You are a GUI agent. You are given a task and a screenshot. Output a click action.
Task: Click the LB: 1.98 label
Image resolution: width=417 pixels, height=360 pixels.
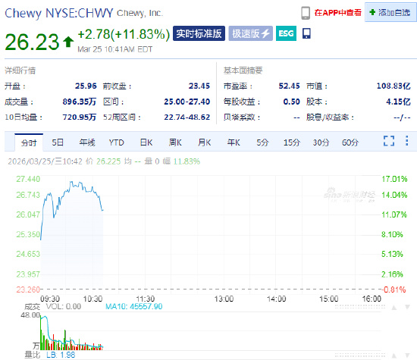(x=61, y=355)
